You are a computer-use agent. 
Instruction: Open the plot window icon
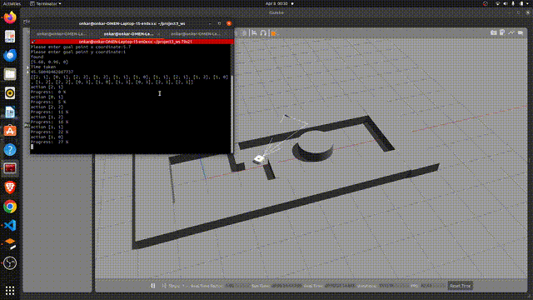tap(511, 32)
